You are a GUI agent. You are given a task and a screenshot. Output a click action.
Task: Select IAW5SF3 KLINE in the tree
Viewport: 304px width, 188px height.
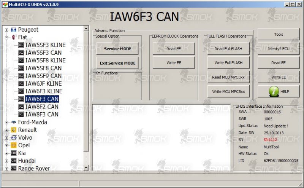pyautogui.click(x=46, y=45)
